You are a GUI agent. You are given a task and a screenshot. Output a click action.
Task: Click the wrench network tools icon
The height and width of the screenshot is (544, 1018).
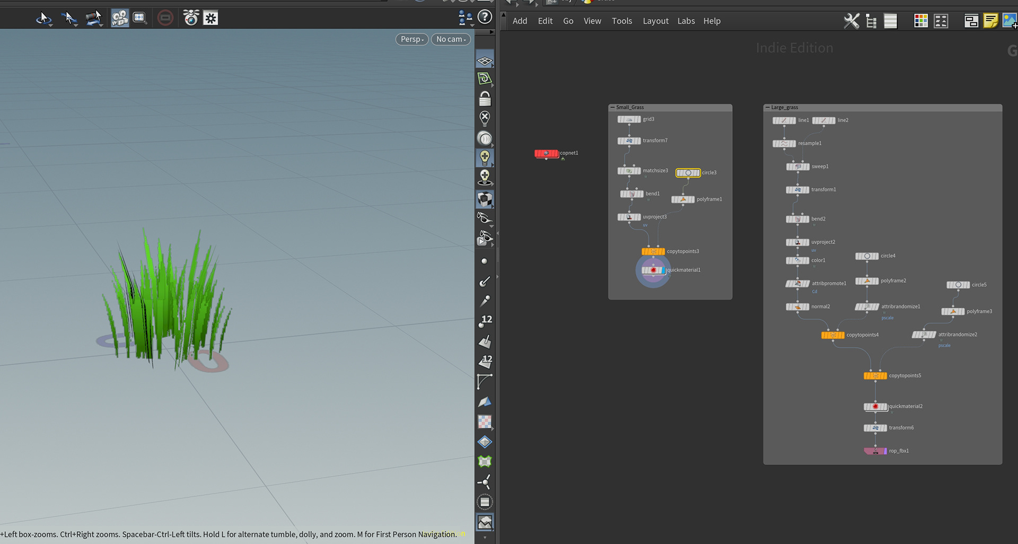852,21
